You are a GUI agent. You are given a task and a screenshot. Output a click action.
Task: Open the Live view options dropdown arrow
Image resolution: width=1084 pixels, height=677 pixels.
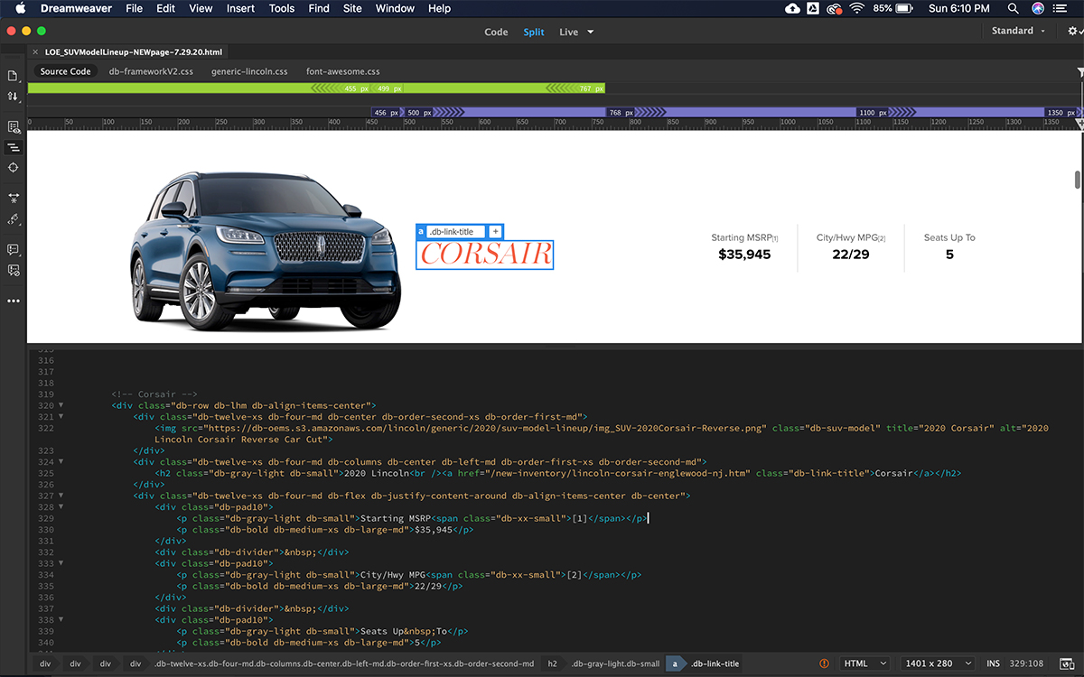coord(591,32)
